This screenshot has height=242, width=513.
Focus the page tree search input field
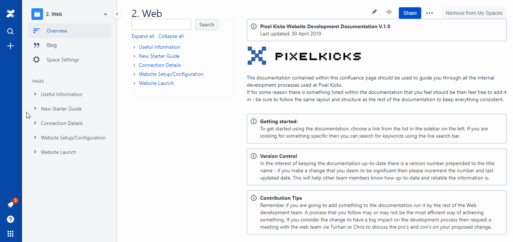161,25
